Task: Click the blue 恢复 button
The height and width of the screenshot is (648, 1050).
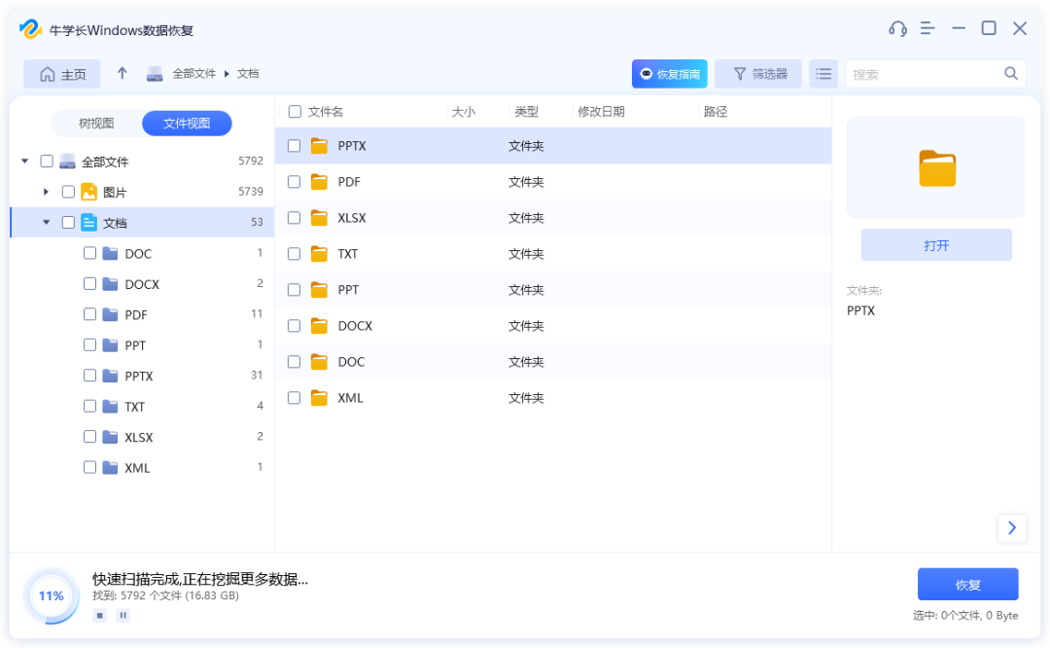Action: [967, 585]
